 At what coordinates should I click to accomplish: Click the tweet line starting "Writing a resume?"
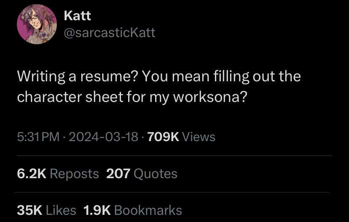[159, 76]
